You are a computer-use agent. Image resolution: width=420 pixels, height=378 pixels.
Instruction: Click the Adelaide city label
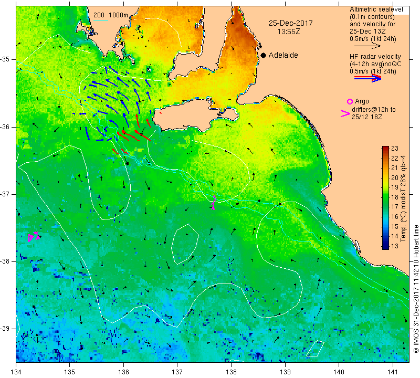coord(283,55)
